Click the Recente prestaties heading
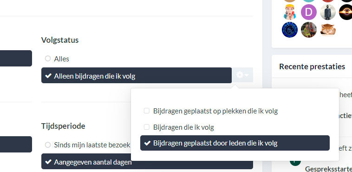Screen dimensions: 352x172 pyautogui.click(x=312, y=66)
